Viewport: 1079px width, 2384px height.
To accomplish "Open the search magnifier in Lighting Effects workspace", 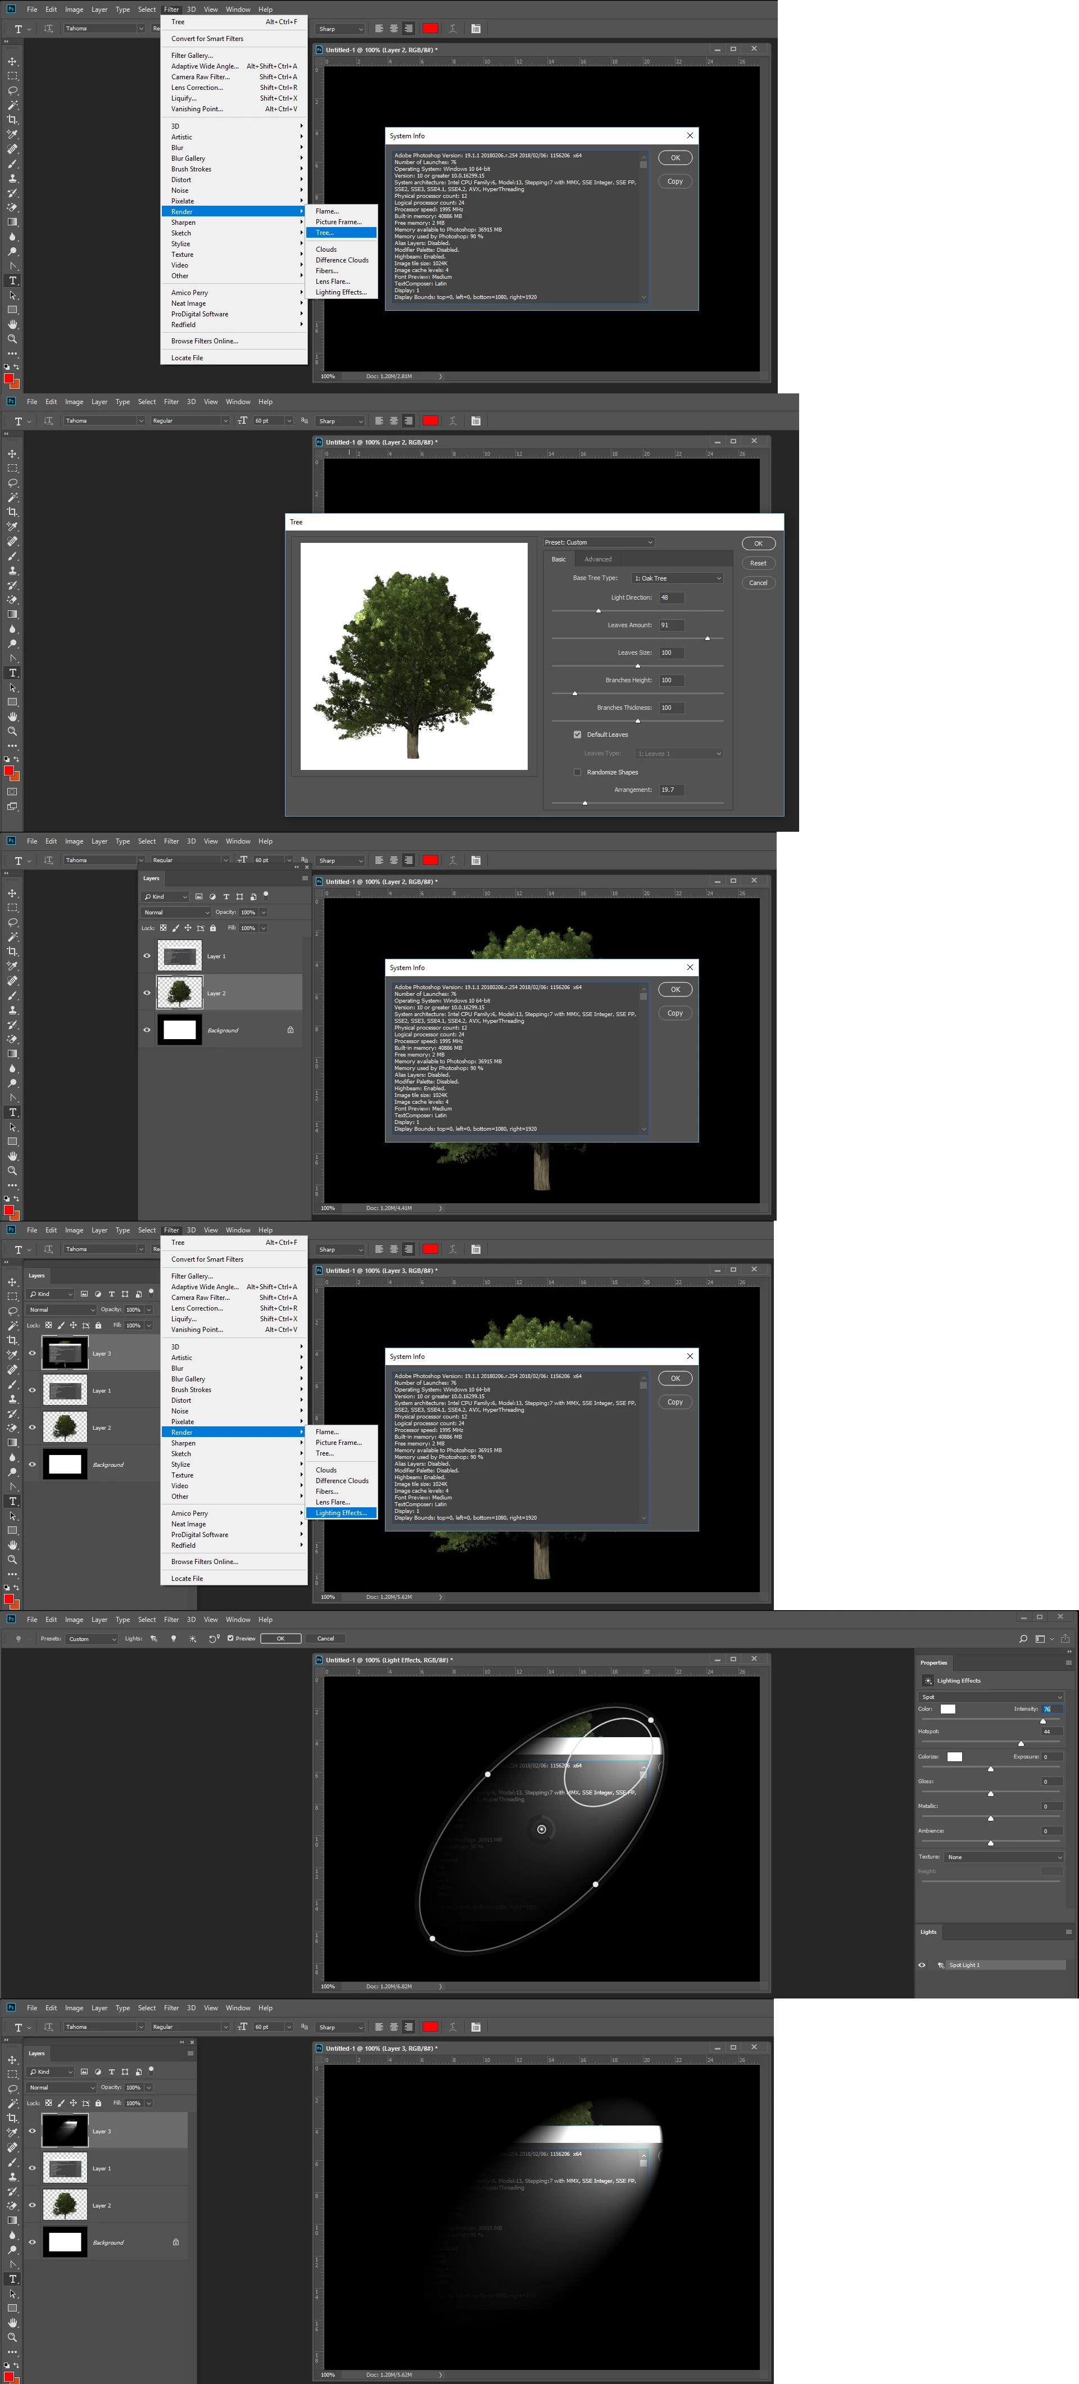I will click(x=1023, y=1639).
